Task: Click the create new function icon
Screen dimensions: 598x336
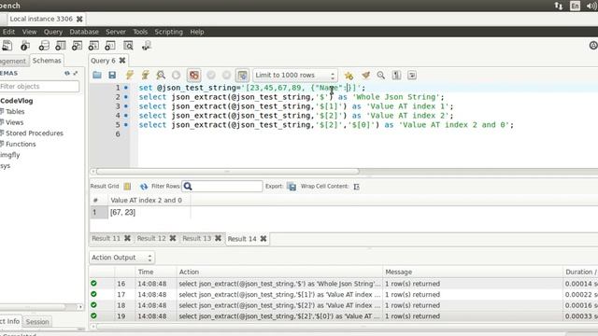Action: pos(110,46)
